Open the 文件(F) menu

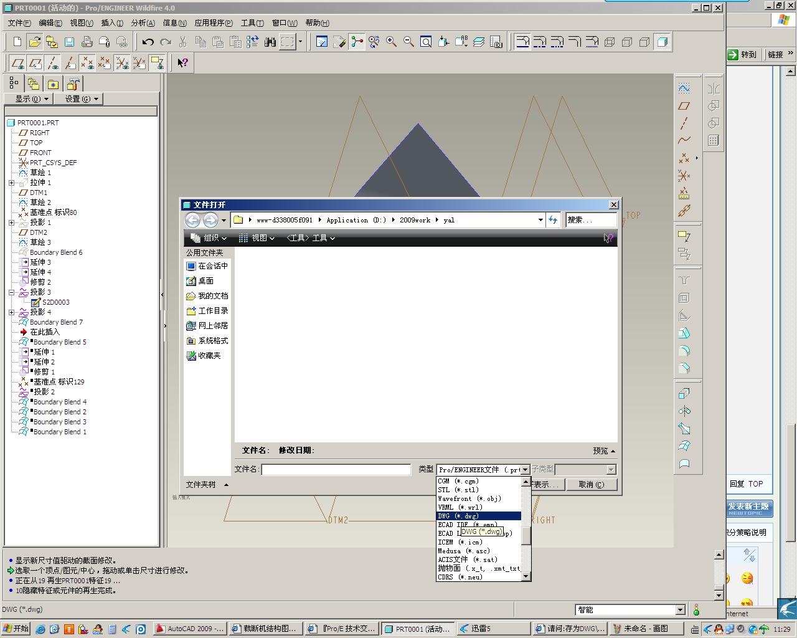tap(19, 23)
